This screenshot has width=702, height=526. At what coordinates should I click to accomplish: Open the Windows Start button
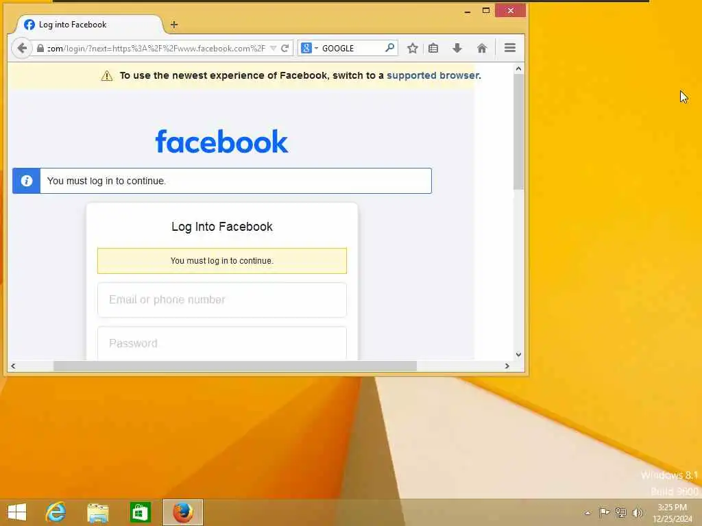tap(17, 512)
